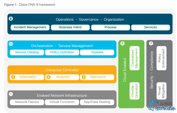Image resolution: width=177 pixels, height=113 pixels.
Task: Click the Flexible Operation box
Action: click(x=134, y=91)
